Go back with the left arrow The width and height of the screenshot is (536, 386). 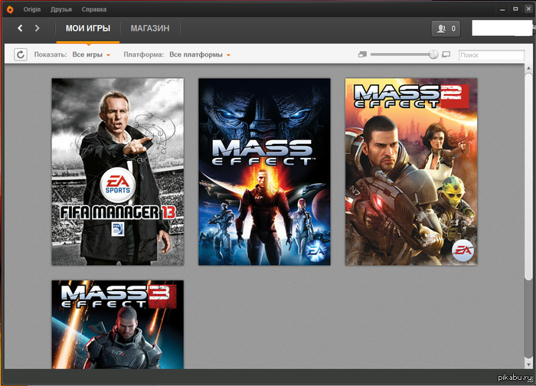[x=20, y=28]
